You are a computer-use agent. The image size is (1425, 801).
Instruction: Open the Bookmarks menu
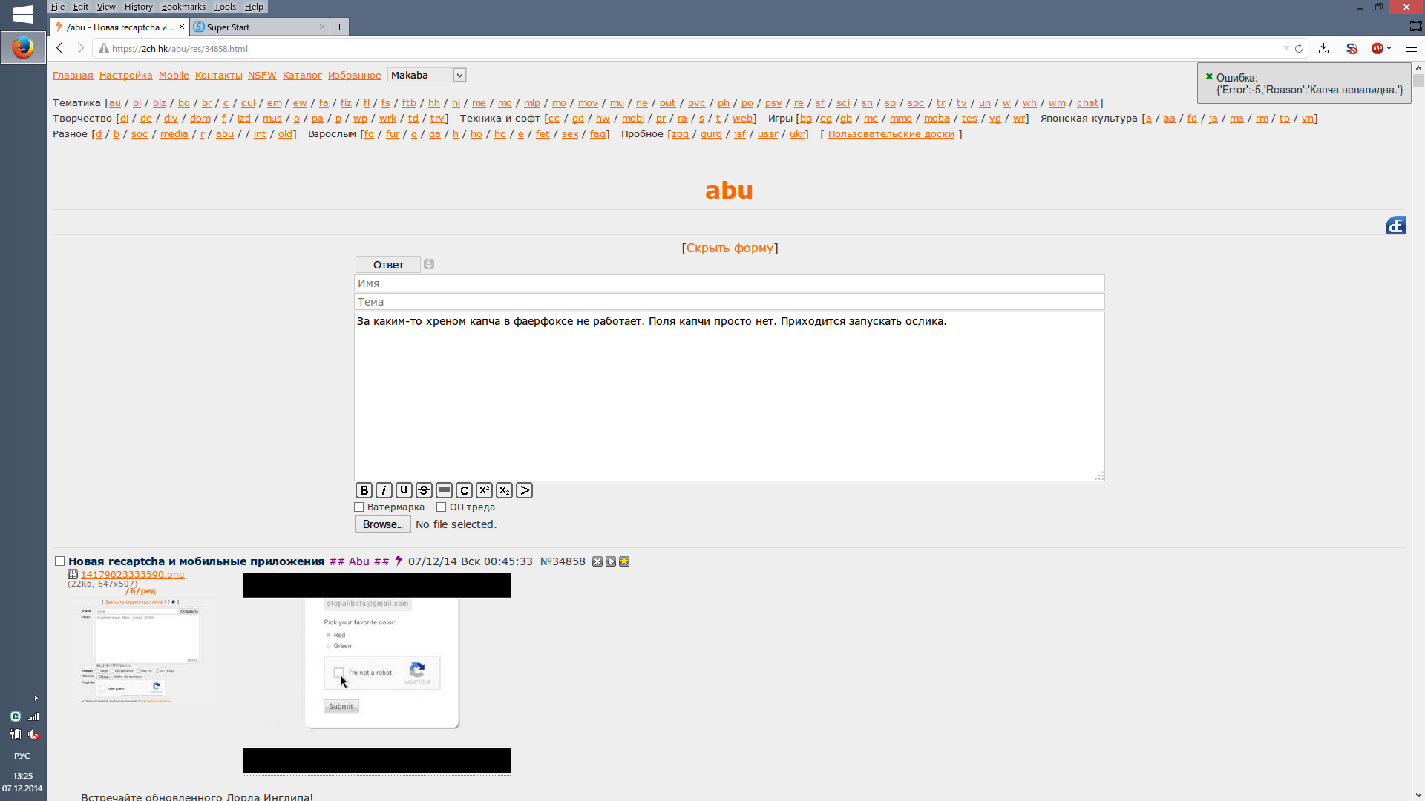[x=183, y=7]
